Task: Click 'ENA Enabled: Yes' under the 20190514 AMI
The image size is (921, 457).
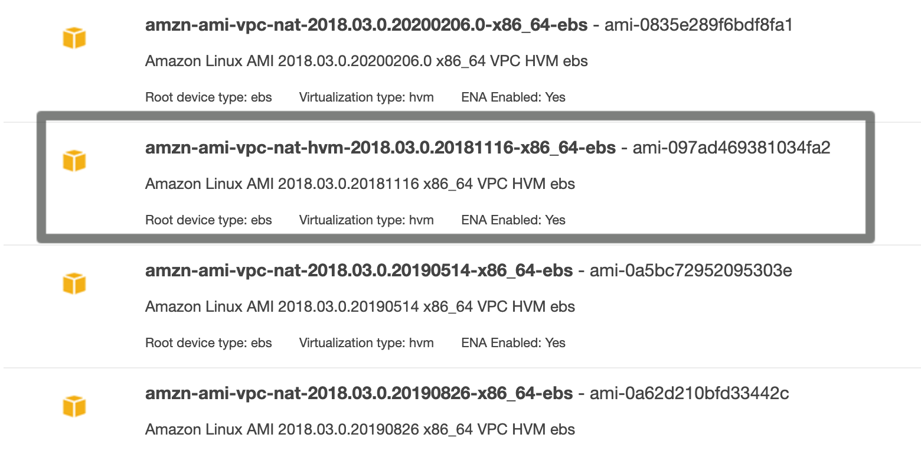Action: 513,343
